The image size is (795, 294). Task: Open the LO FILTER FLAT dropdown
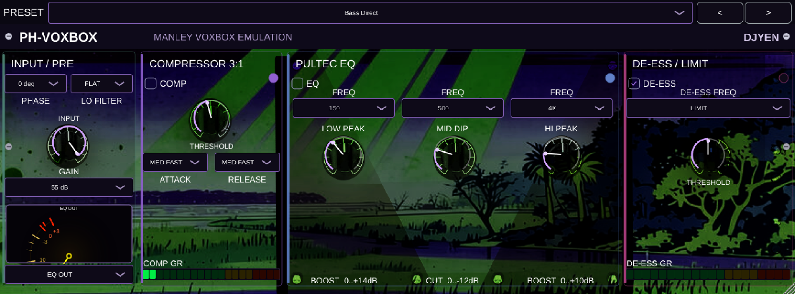102,83
